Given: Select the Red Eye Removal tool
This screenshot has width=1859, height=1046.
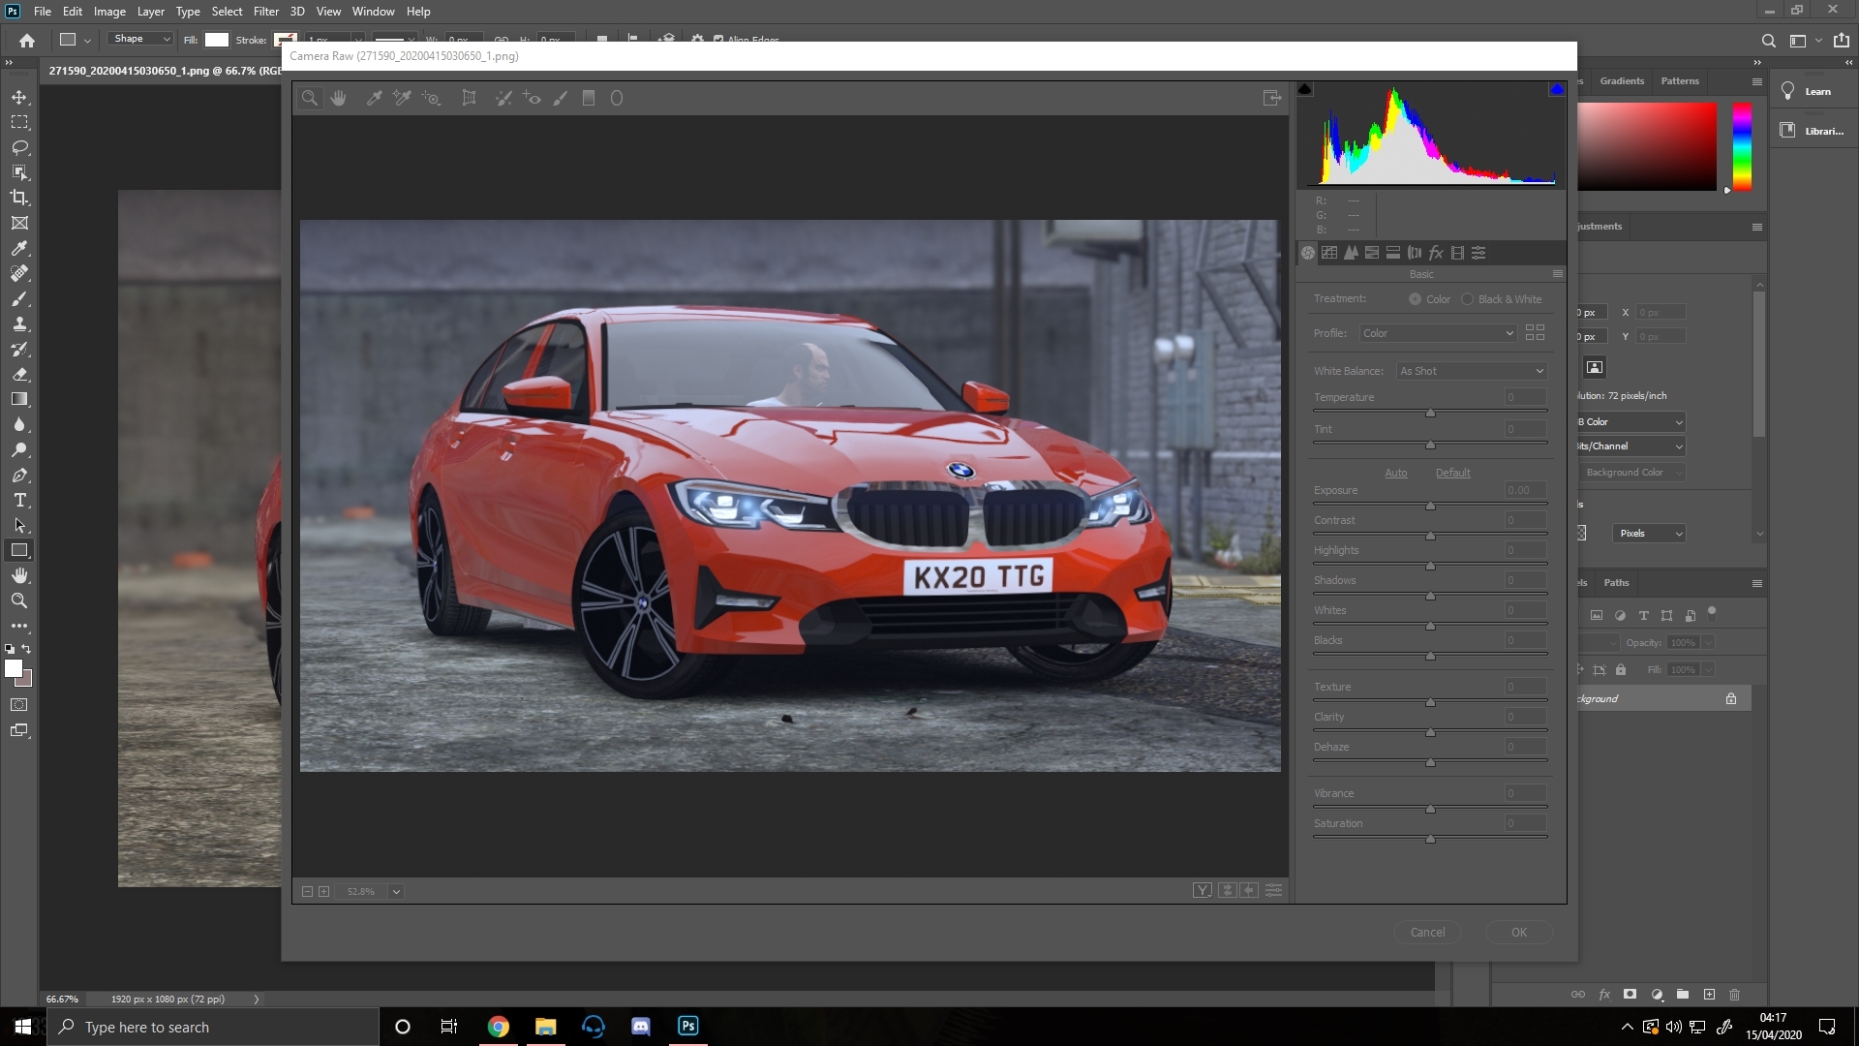Looking at the screenshot, I should pos(532,98).
